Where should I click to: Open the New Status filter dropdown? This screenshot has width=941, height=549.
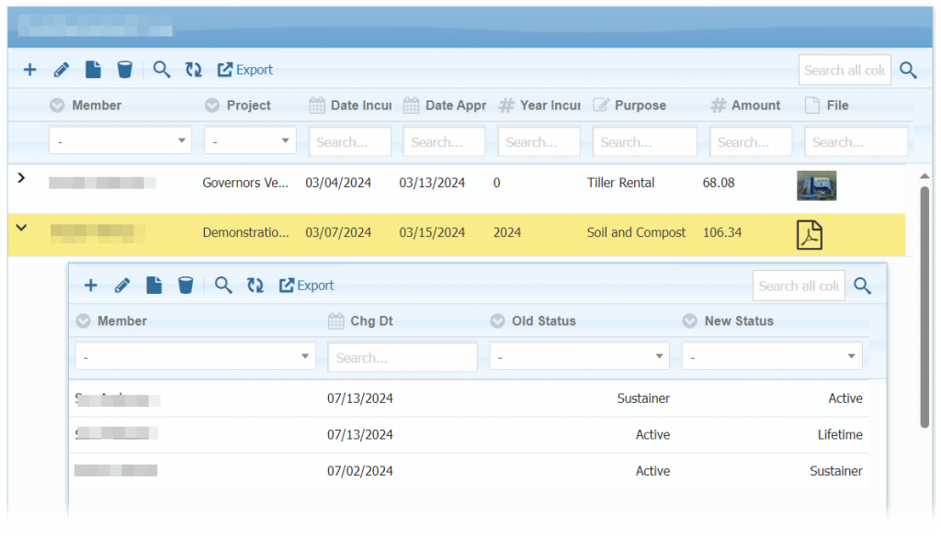[x=771, y=356]
